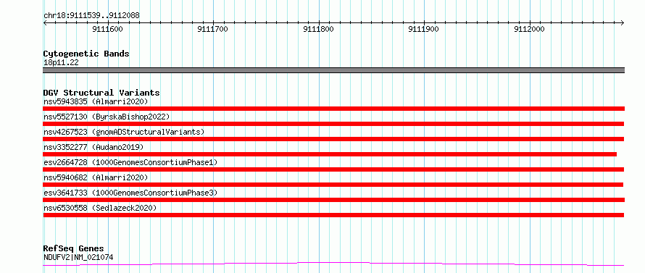Click the Cytogenetic Bands track title
Viewport: 645px width, 273px height.
point(86,54)
